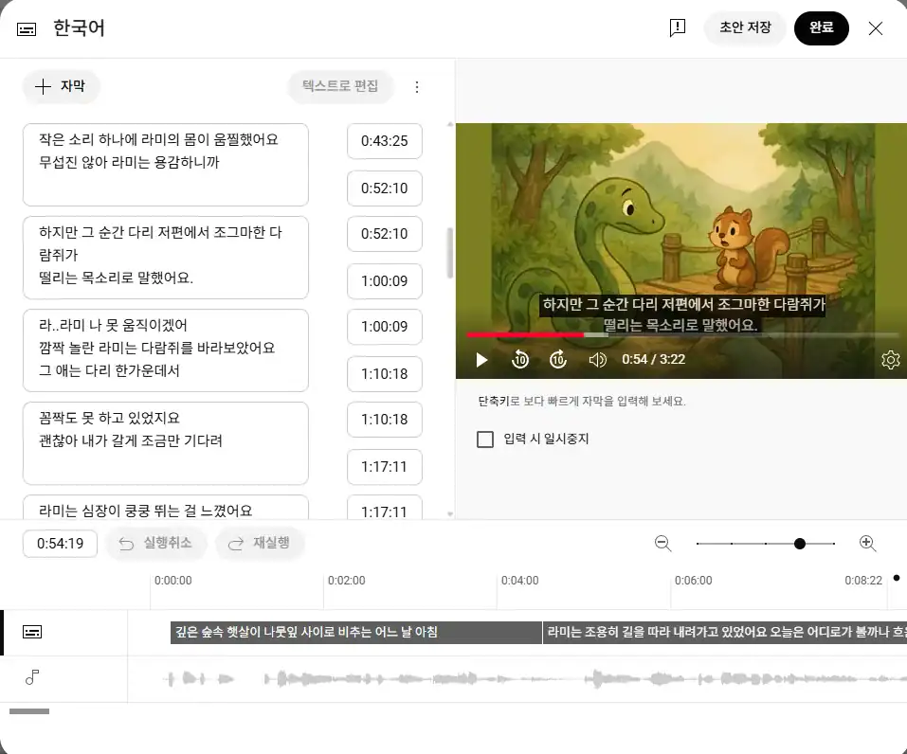Click the send feedback icon

click(x=677, y=28)
